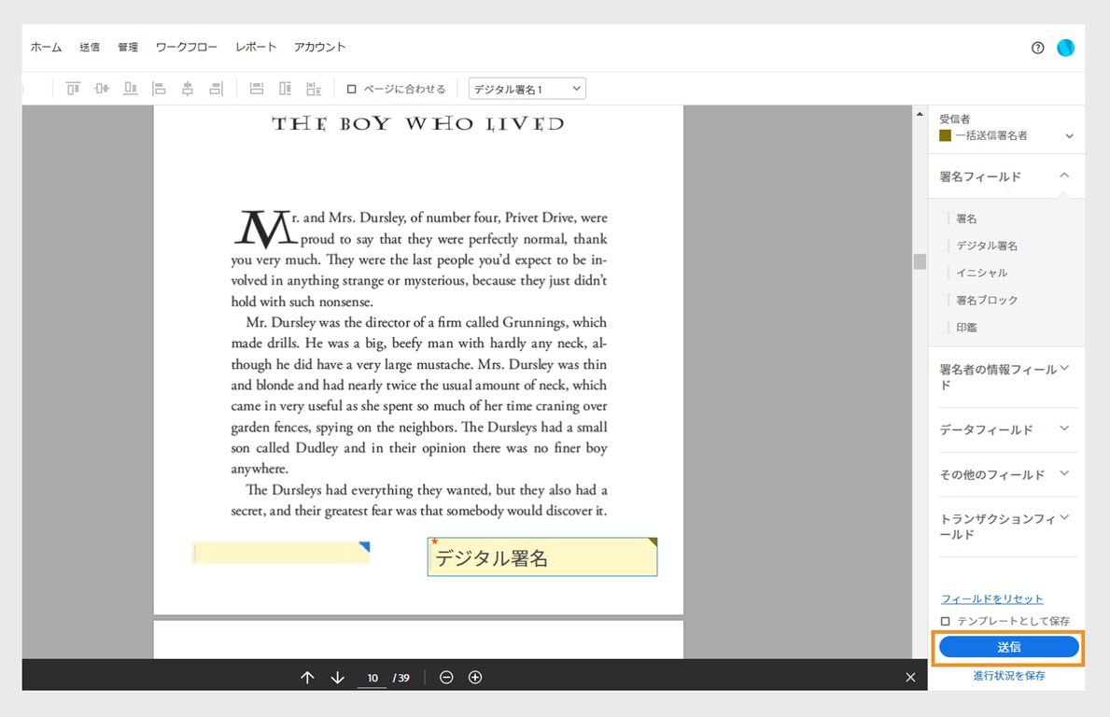Click the page number input field
Viewport: 1110px width, 717px height.
(x=372, y=677)
